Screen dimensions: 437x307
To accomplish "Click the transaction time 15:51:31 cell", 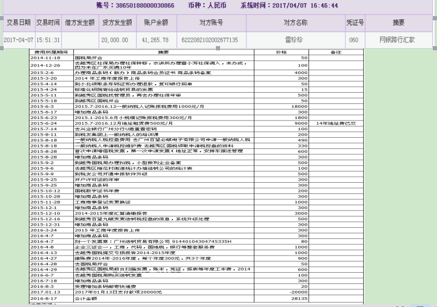I will pos(48,40).
